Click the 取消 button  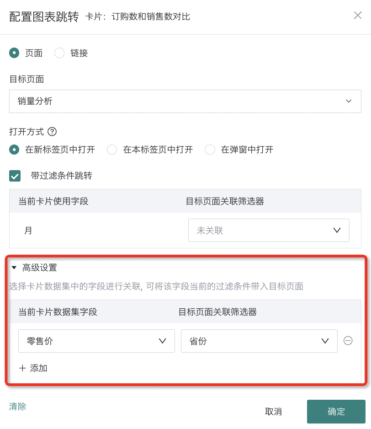[273, 412]
